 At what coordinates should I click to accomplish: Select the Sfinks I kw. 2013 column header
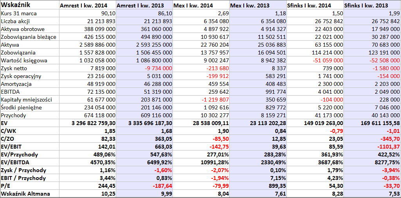pos(372,5)
